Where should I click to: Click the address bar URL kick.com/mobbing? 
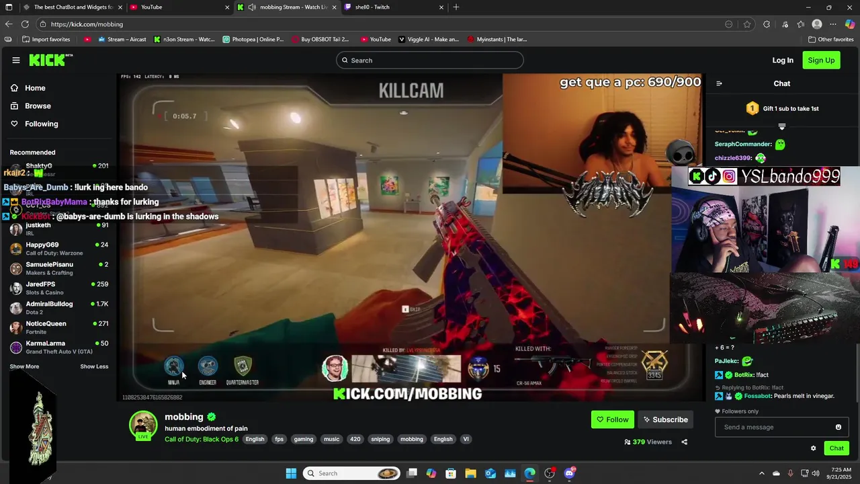coord(87,24)
